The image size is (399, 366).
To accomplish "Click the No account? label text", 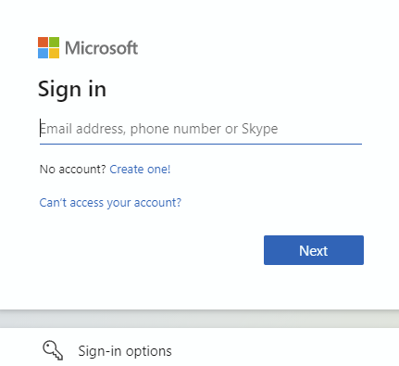I will [73, 170].
